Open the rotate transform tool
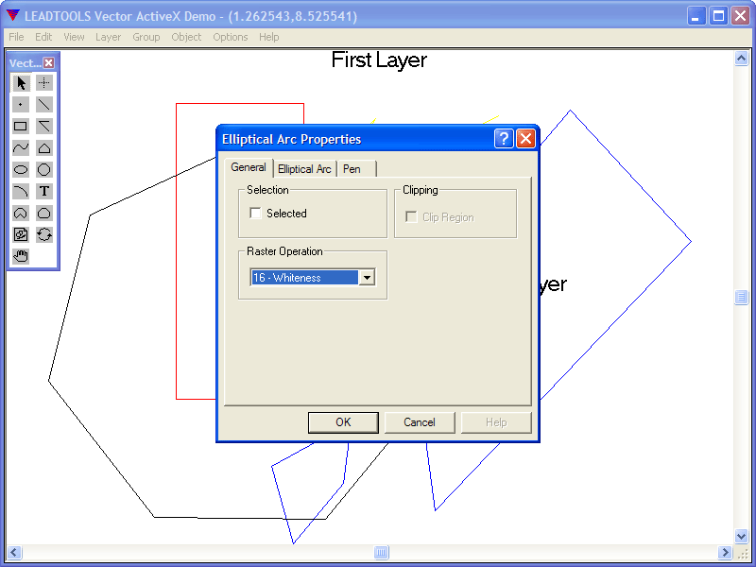The image size is (756, 567). coord(44,234)
